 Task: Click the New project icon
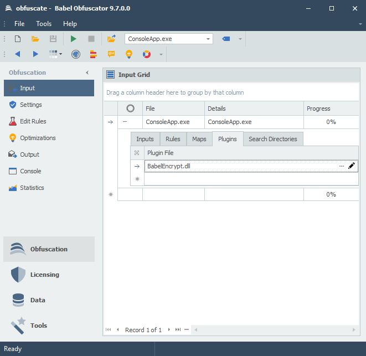tap(18, 39)
